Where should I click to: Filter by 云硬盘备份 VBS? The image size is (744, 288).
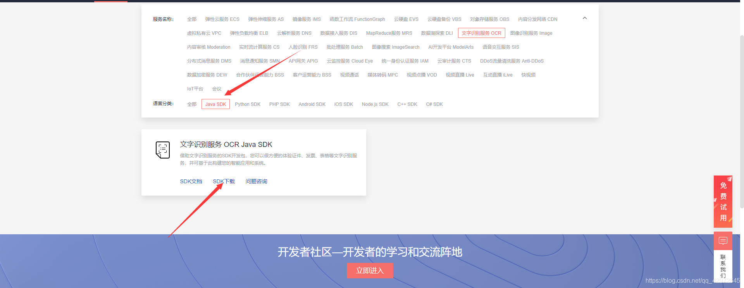click(444, 19)
